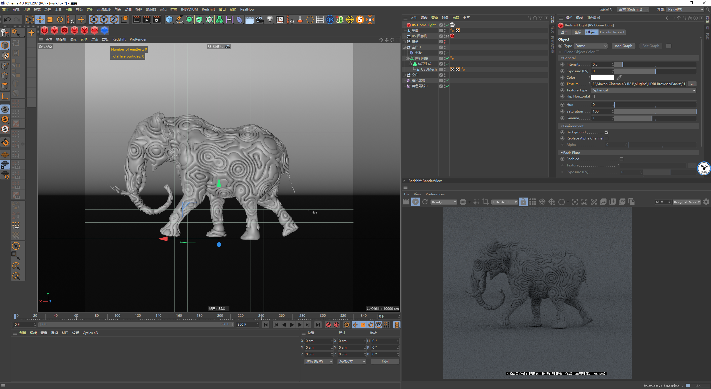Toggle the RenderView lock icon
The image size is (711, 389).
pos(523,202)
